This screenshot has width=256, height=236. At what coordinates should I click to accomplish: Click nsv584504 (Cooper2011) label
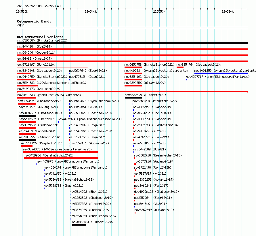36,52
